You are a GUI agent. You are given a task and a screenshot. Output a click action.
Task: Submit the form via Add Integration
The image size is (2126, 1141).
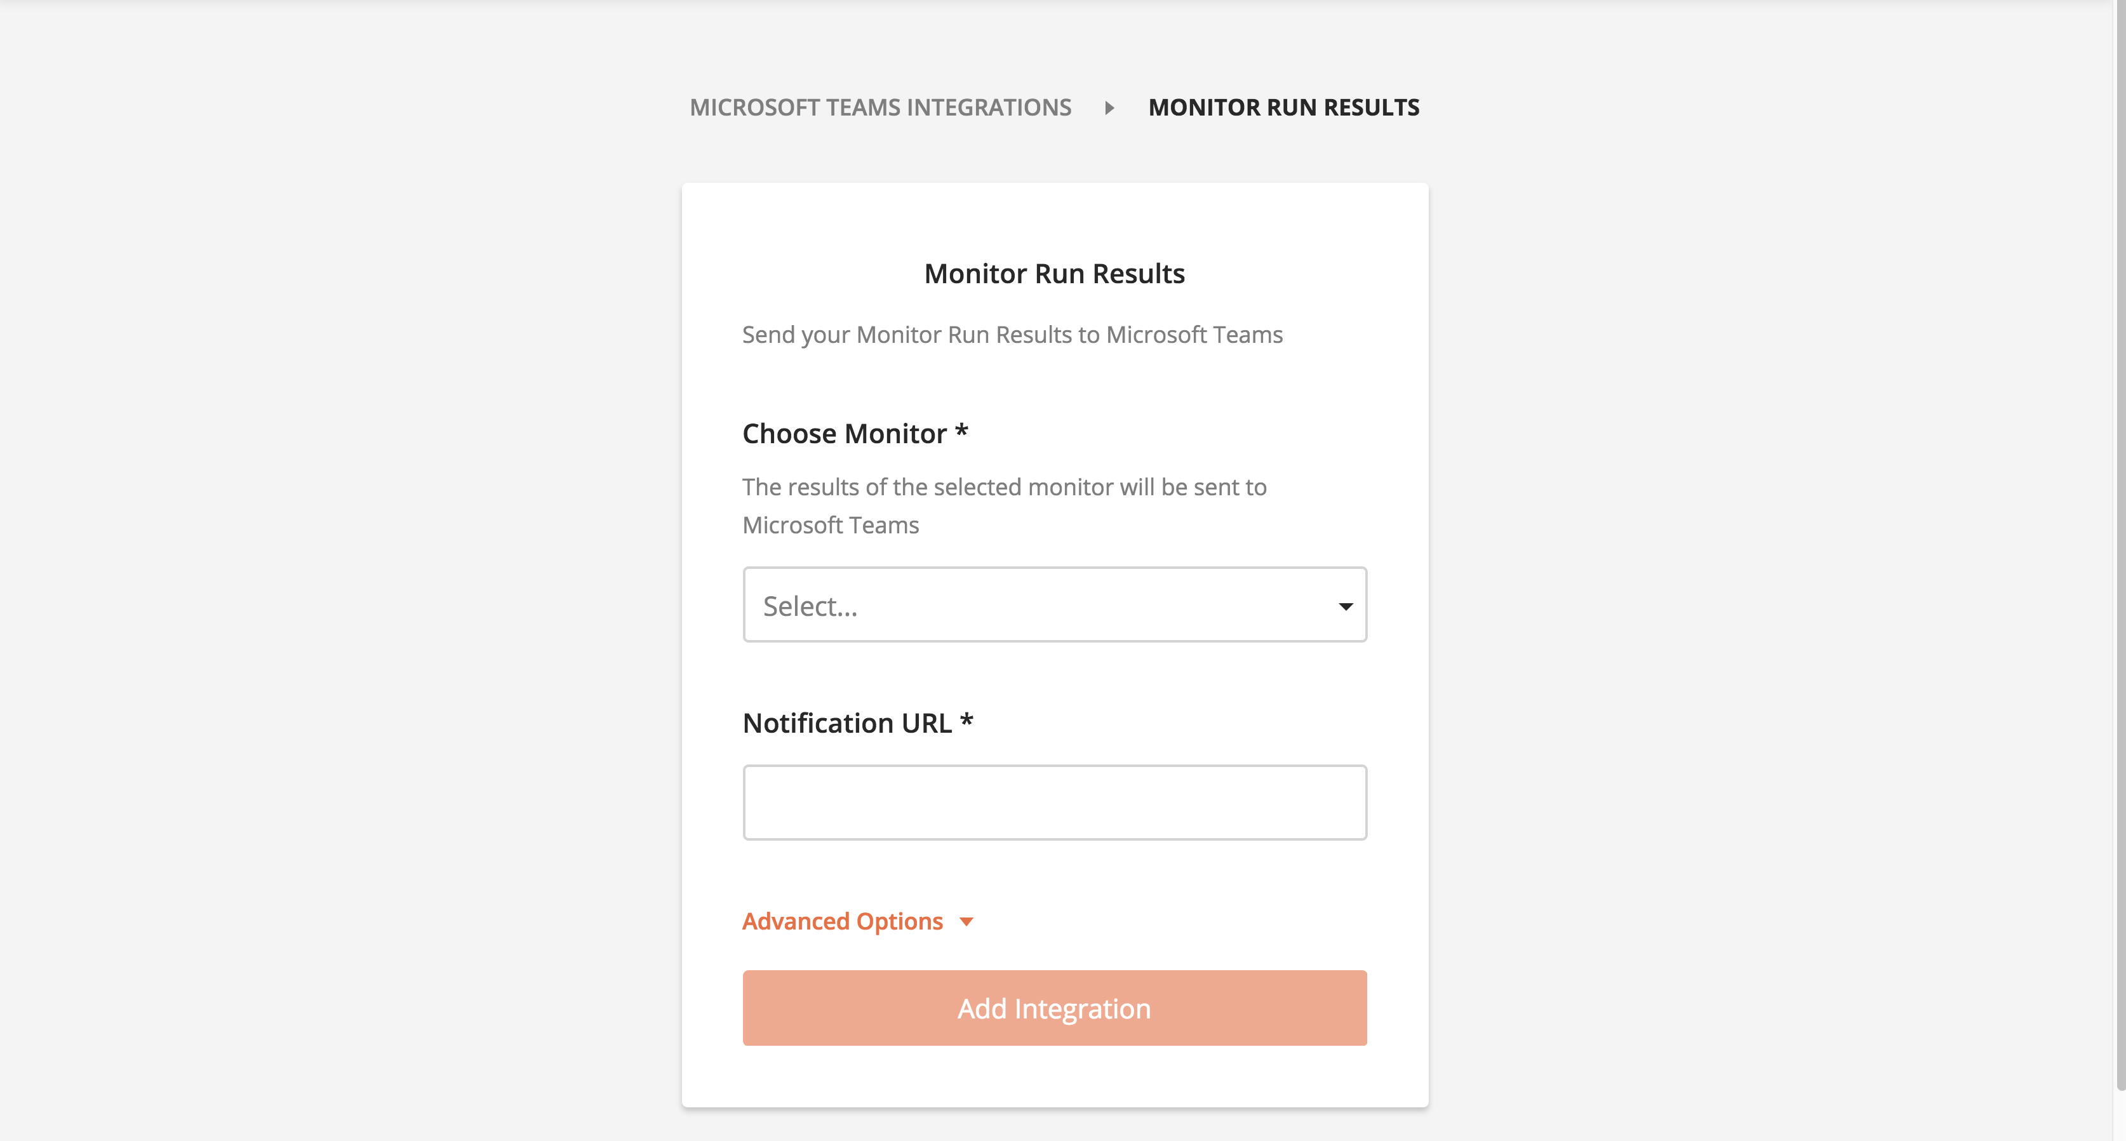tap(1054, 1008)
